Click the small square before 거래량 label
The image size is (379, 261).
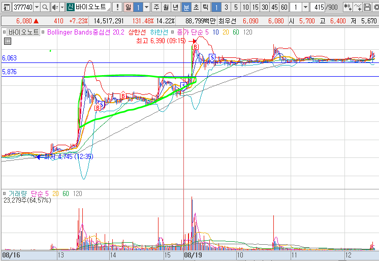[5, 193]
